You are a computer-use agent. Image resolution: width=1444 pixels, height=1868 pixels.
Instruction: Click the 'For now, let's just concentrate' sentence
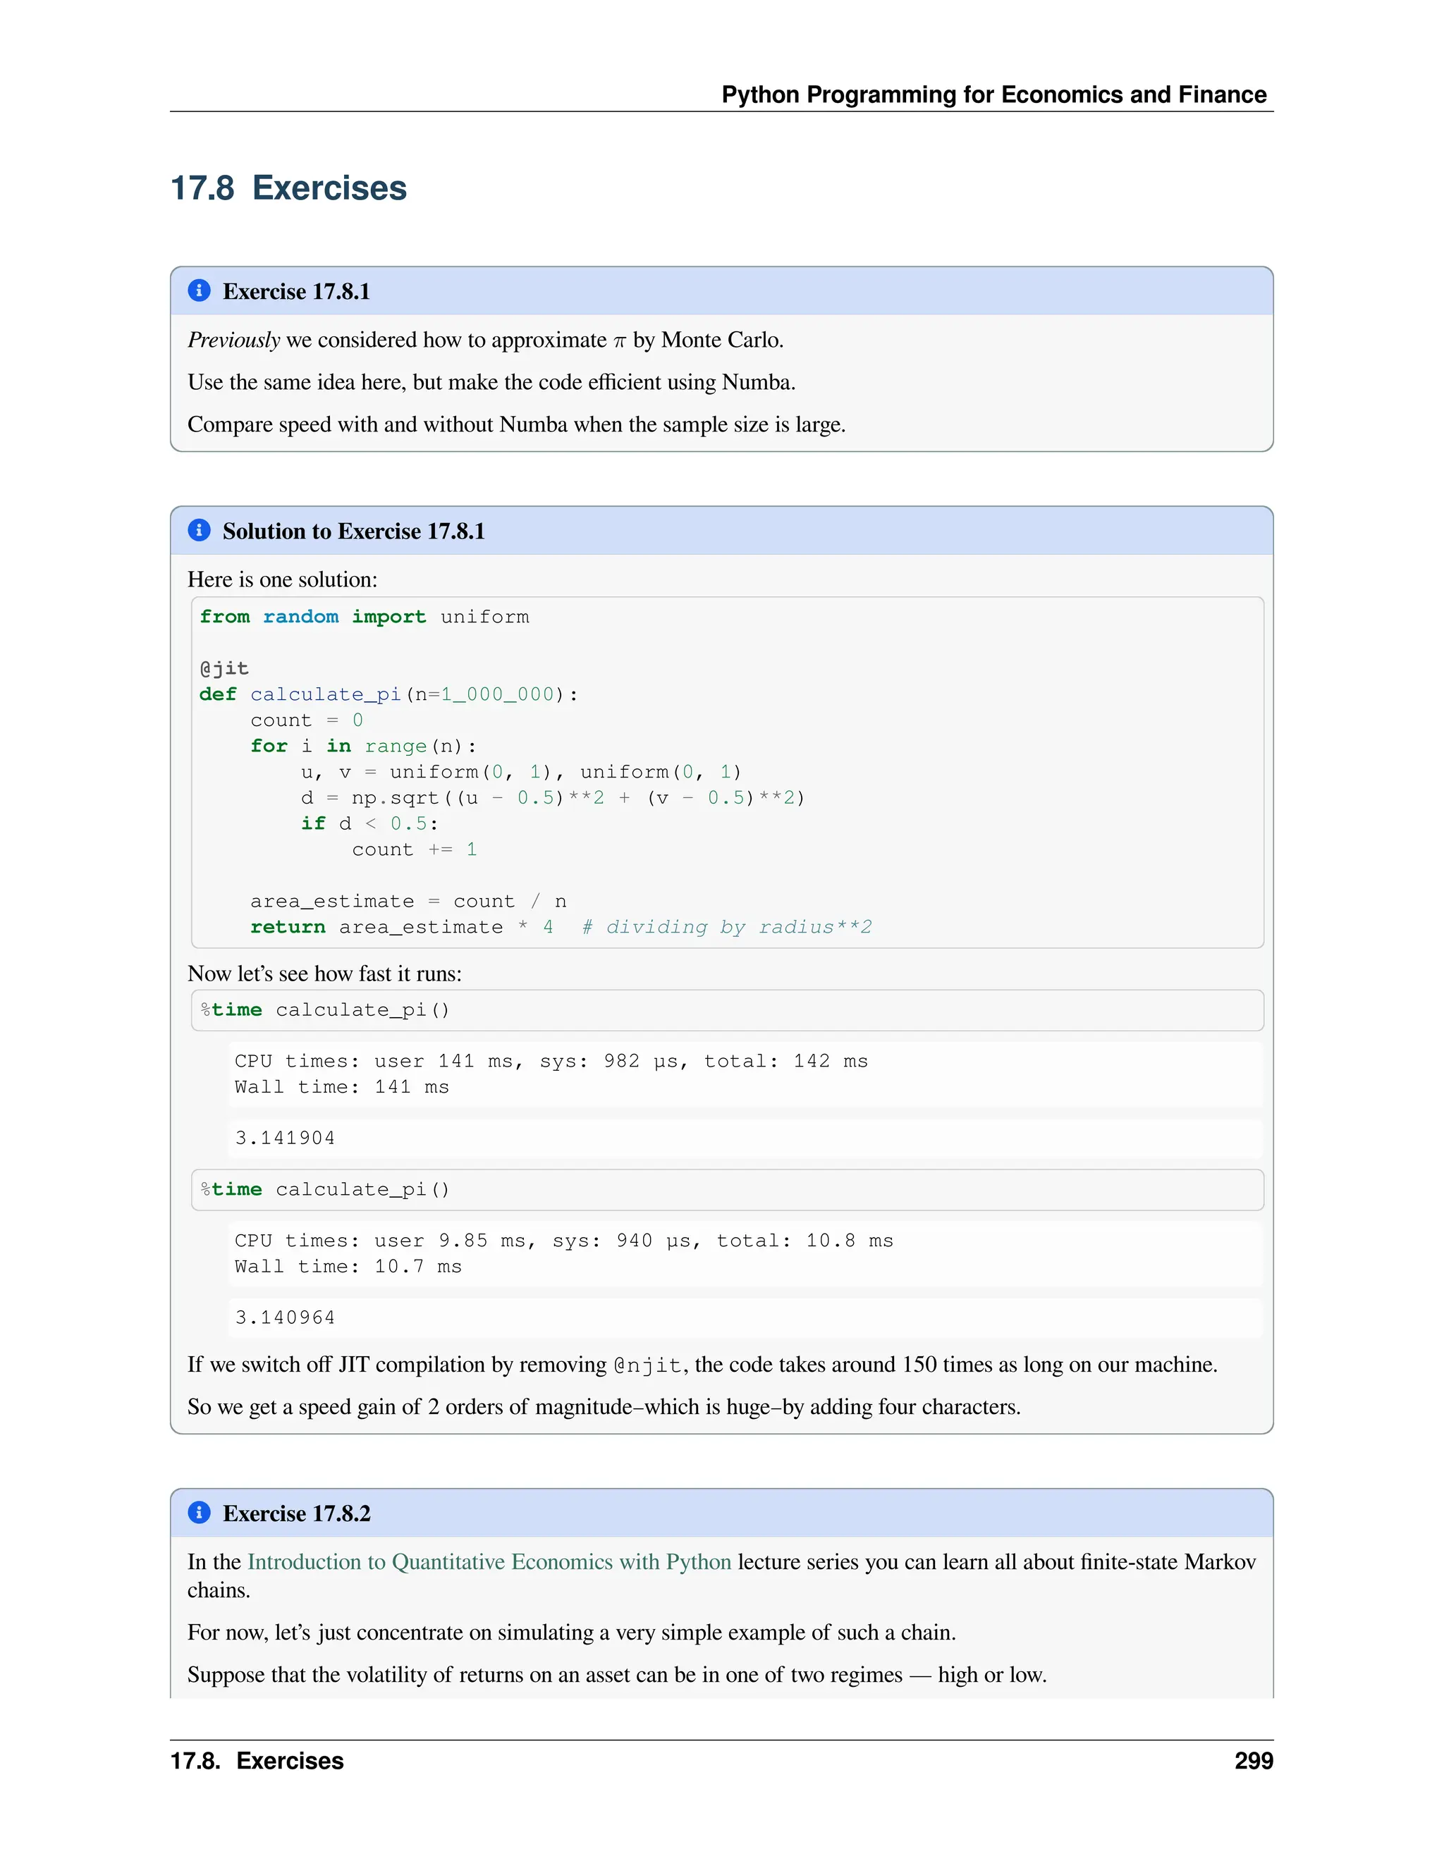(x=571, y=1632)
